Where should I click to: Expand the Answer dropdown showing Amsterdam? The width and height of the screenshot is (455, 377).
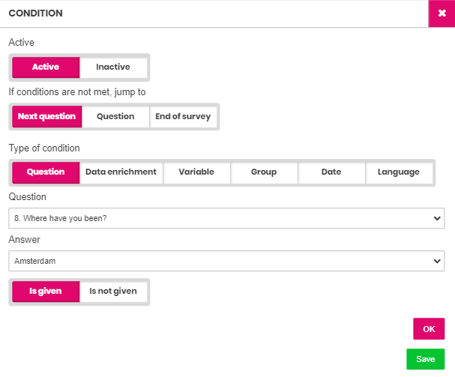pos(226,261)
